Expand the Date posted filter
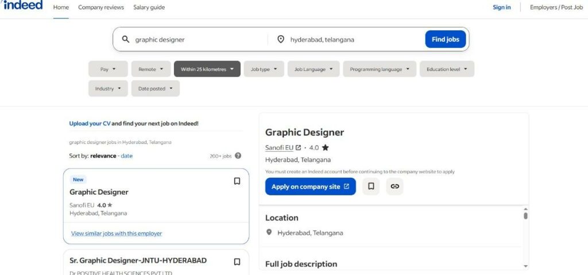Screen dimensions: 588x275 155,89
